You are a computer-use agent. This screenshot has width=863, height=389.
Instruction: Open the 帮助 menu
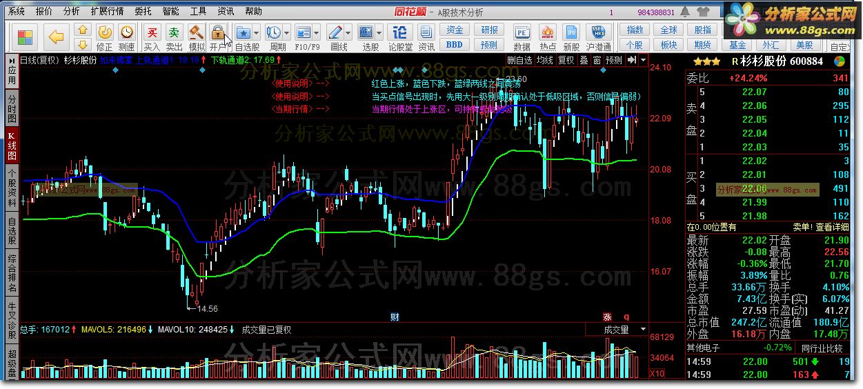pos(253,12)
